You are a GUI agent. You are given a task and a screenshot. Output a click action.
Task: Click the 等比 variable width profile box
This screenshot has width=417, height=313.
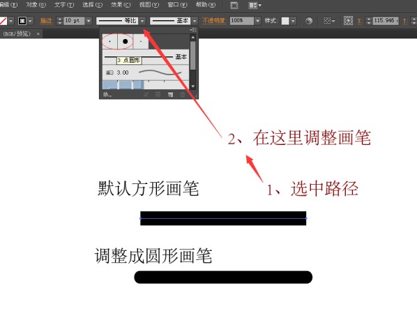(117, 21)
